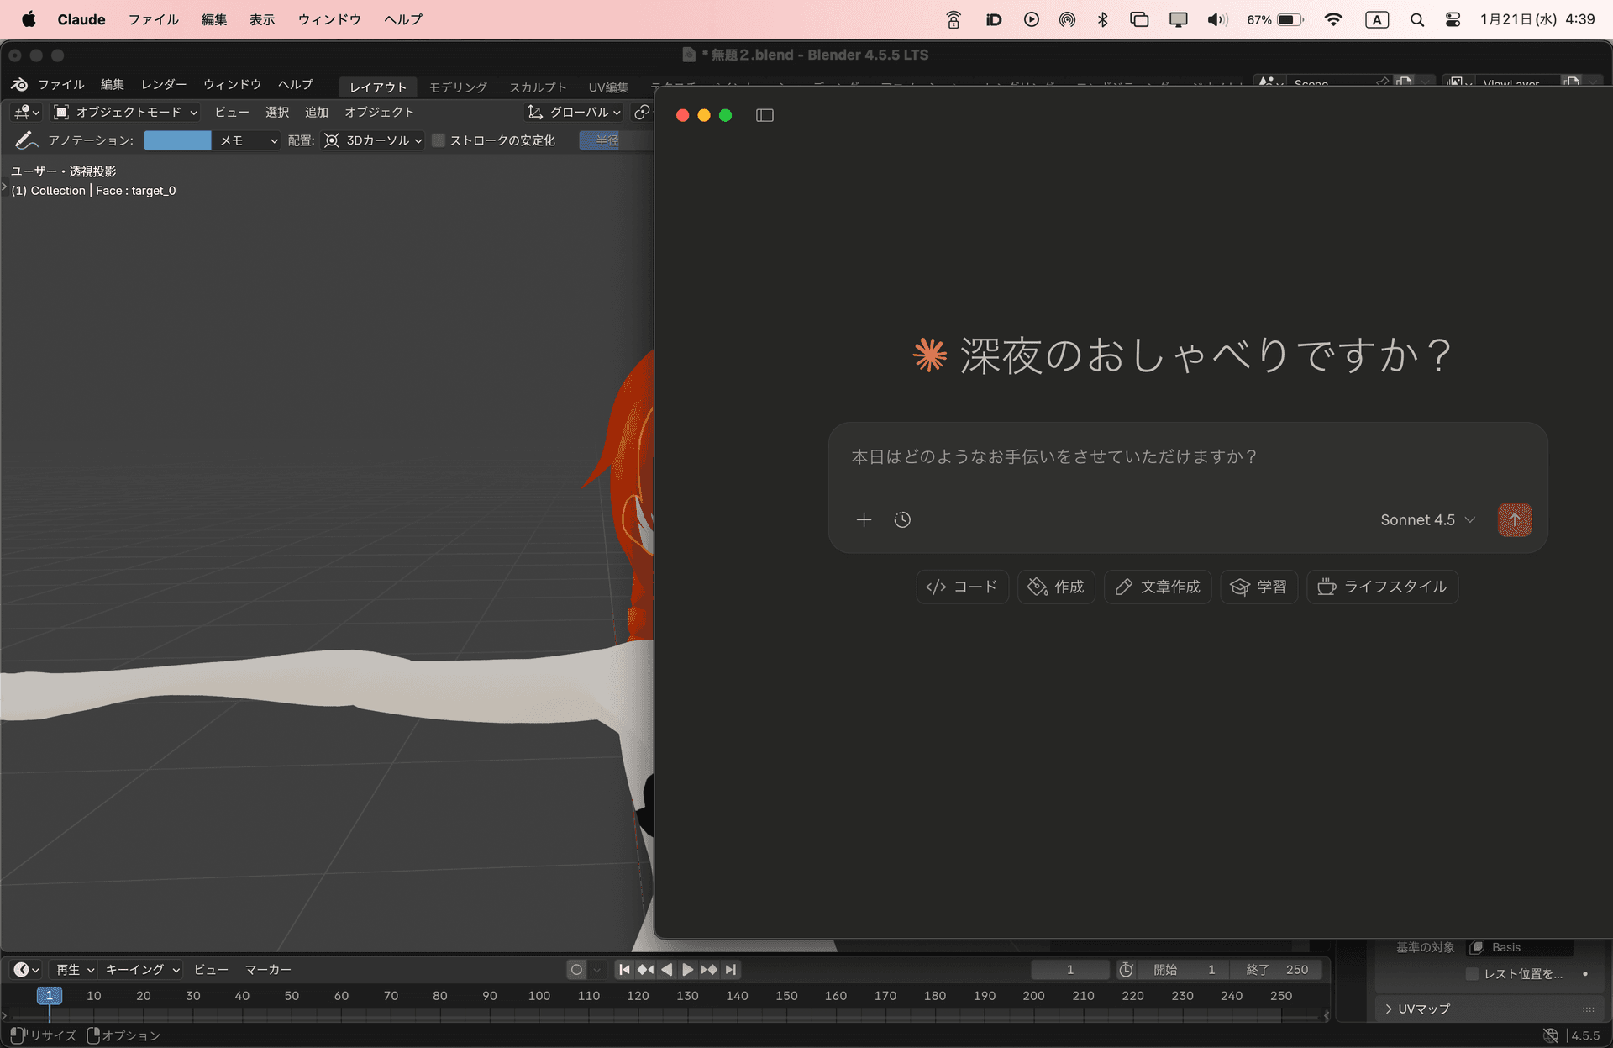Viewport: 1613px width, 1048px height.
Task: Click the Code suggestion chip
Action: (x=962, y=587)
